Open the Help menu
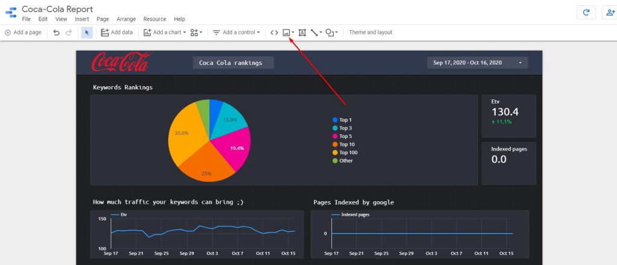Viewport: 617px width, 265px height. tap(180, 19)
